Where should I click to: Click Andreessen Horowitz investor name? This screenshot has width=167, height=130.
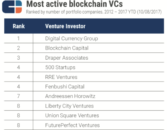[x=70, y=96]
